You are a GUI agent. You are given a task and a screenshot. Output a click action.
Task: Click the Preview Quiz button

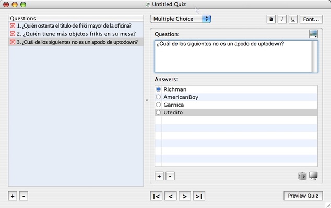coord(303,196)
